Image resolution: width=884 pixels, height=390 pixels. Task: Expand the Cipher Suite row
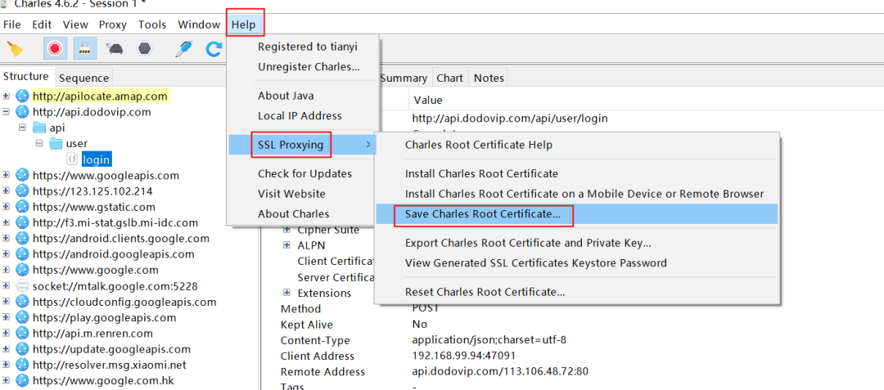tap(287, 230)
